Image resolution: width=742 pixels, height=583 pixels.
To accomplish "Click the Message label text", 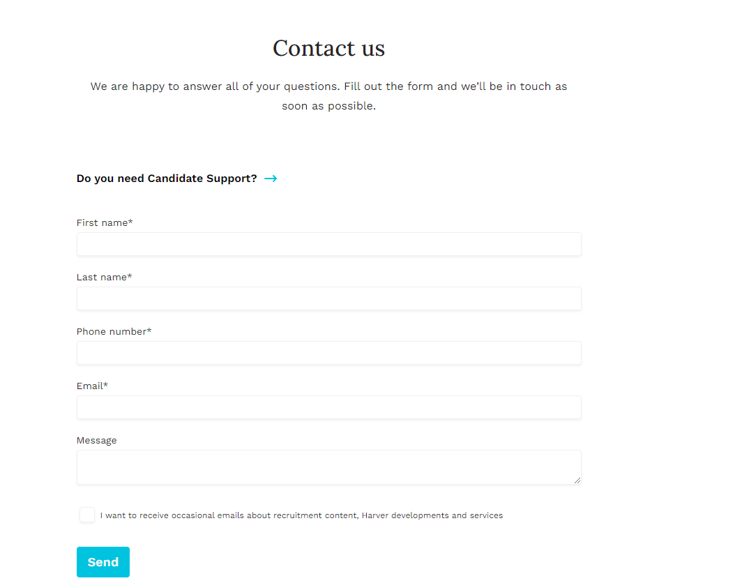I will coord(97,441).
